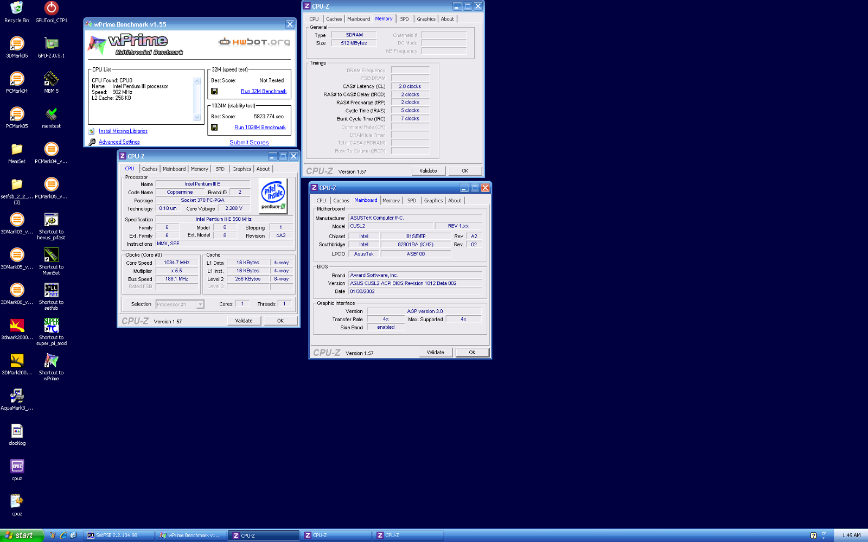Click BIOS version ASUS CUSL2 text field
Viewport: 868px width, 542px height.
415,283
